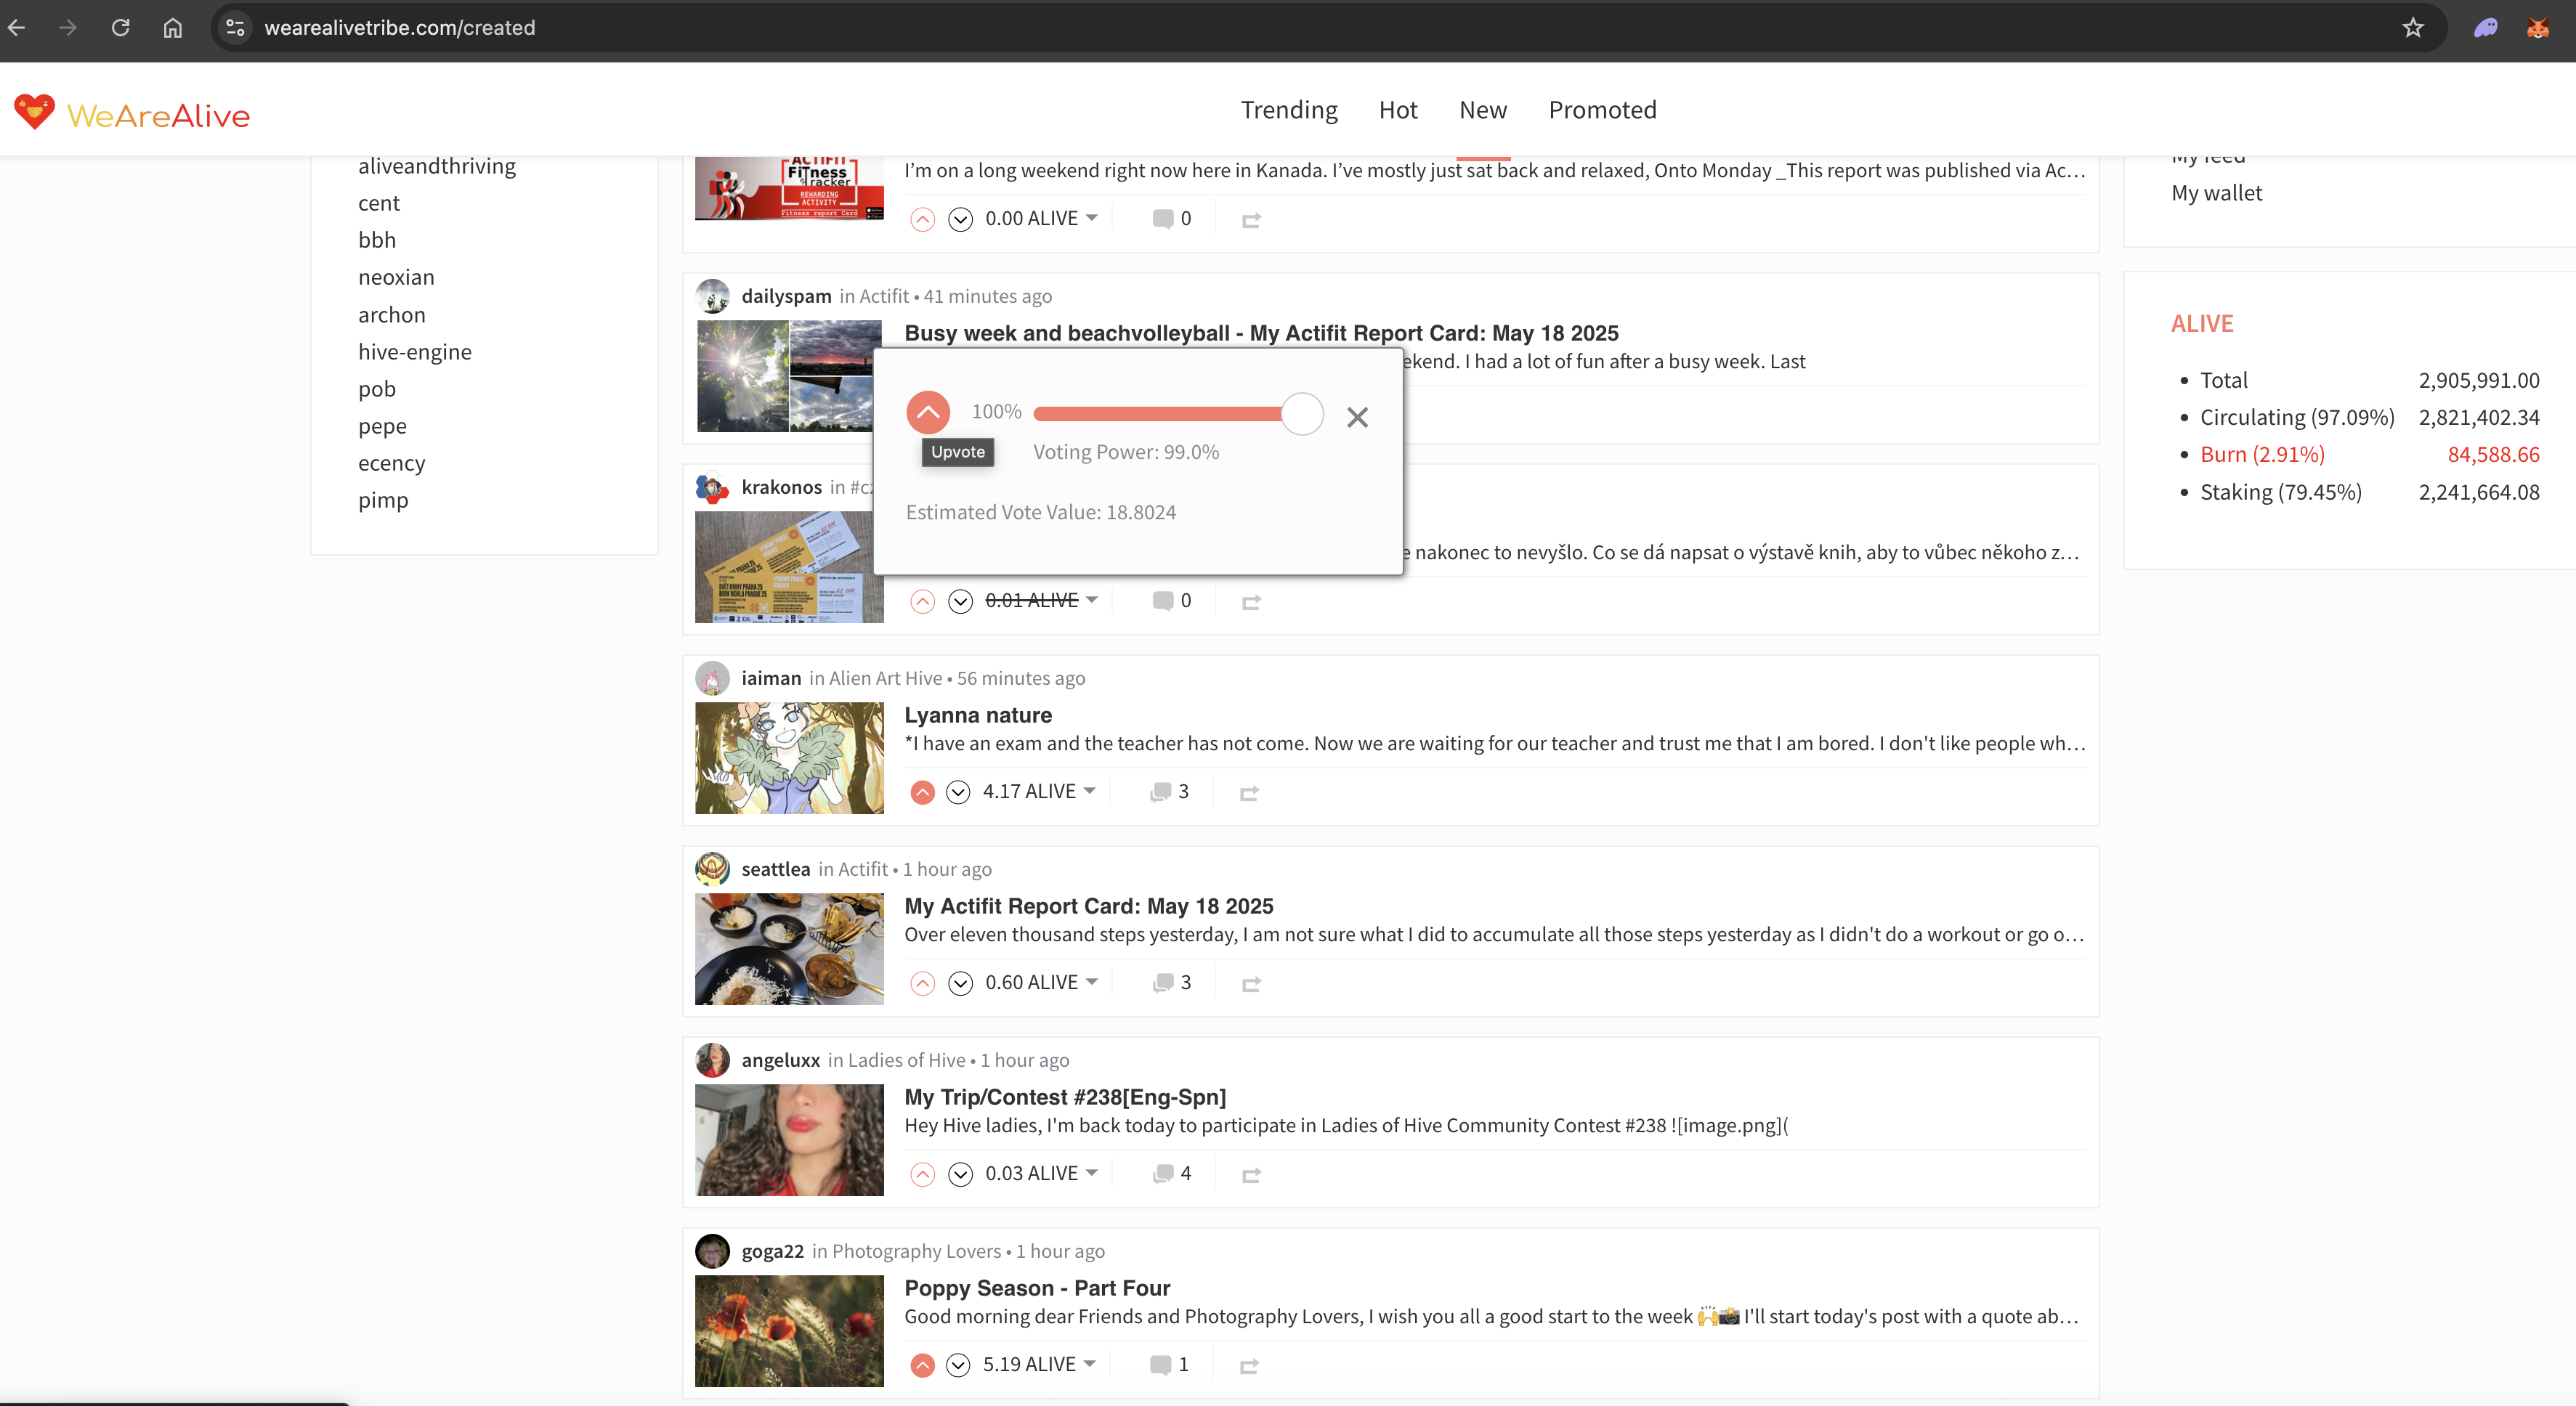This screenshot has height=1406, width=2576.
Task: Reblog My Trip/Contest #238 post
Action: 1251,1175
